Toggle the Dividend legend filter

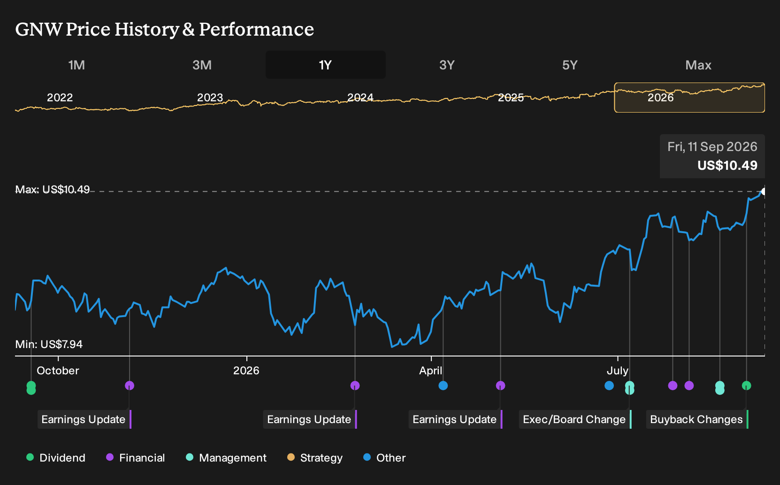click(56, 458)
